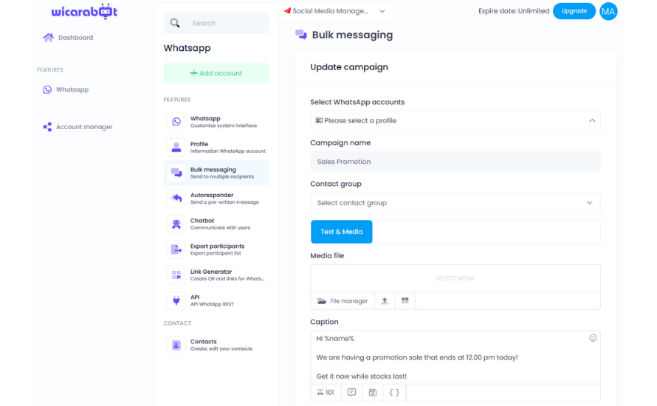Click the Select Media area

click(455, 278)
